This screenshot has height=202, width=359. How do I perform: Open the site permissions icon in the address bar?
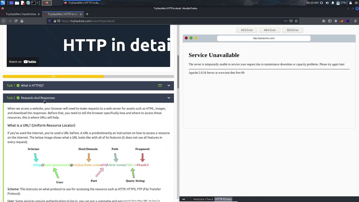[59, 21]
